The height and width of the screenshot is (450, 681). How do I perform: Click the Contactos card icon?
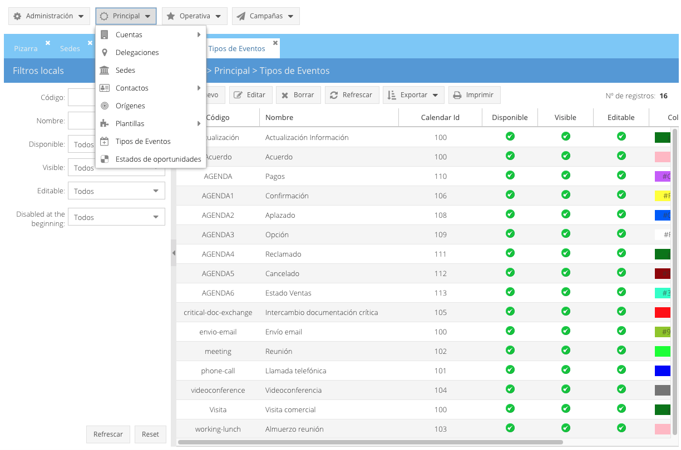coord(104,88)
